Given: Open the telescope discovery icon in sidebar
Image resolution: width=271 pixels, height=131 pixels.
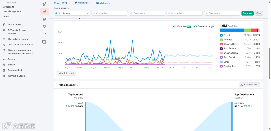Looking at the screenshot, I should click(44, 4).
